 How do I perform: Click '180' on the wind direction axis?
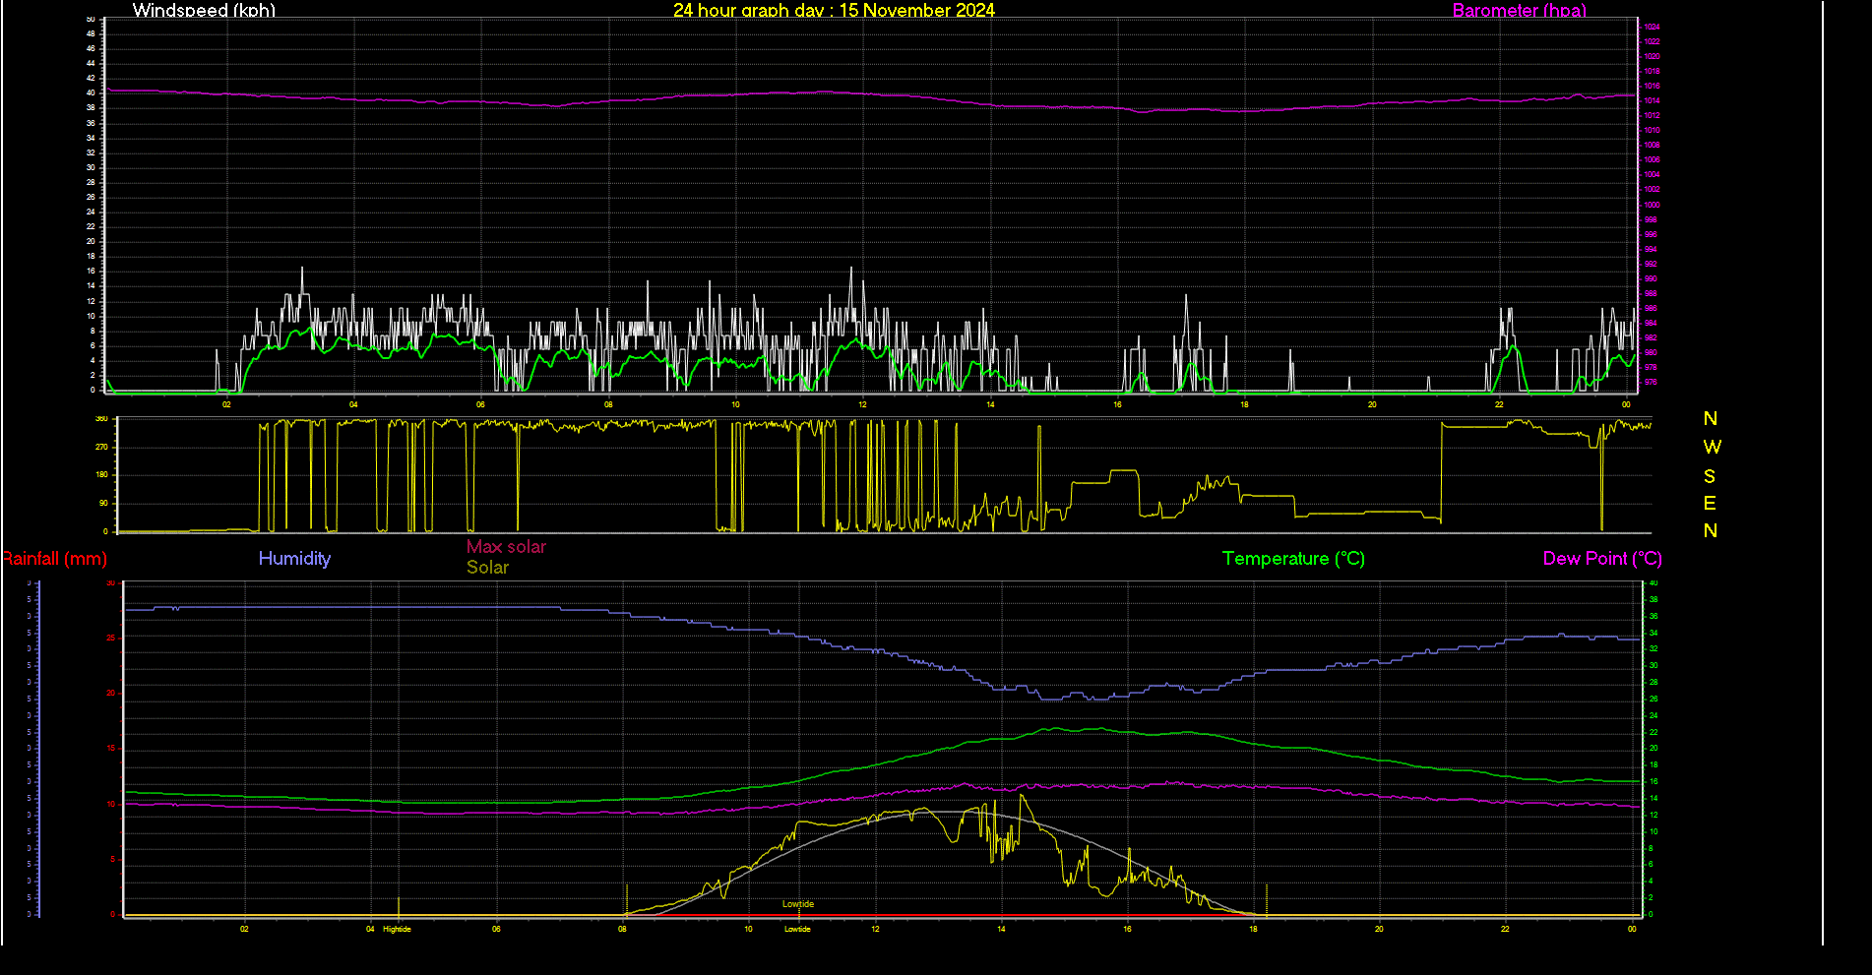click(101, 475)
